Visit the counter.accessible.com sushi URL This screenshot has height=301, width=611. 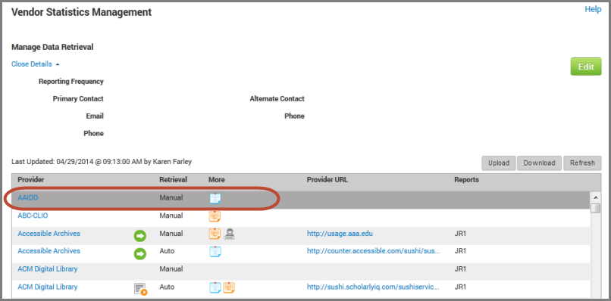(x=374, y=251)
